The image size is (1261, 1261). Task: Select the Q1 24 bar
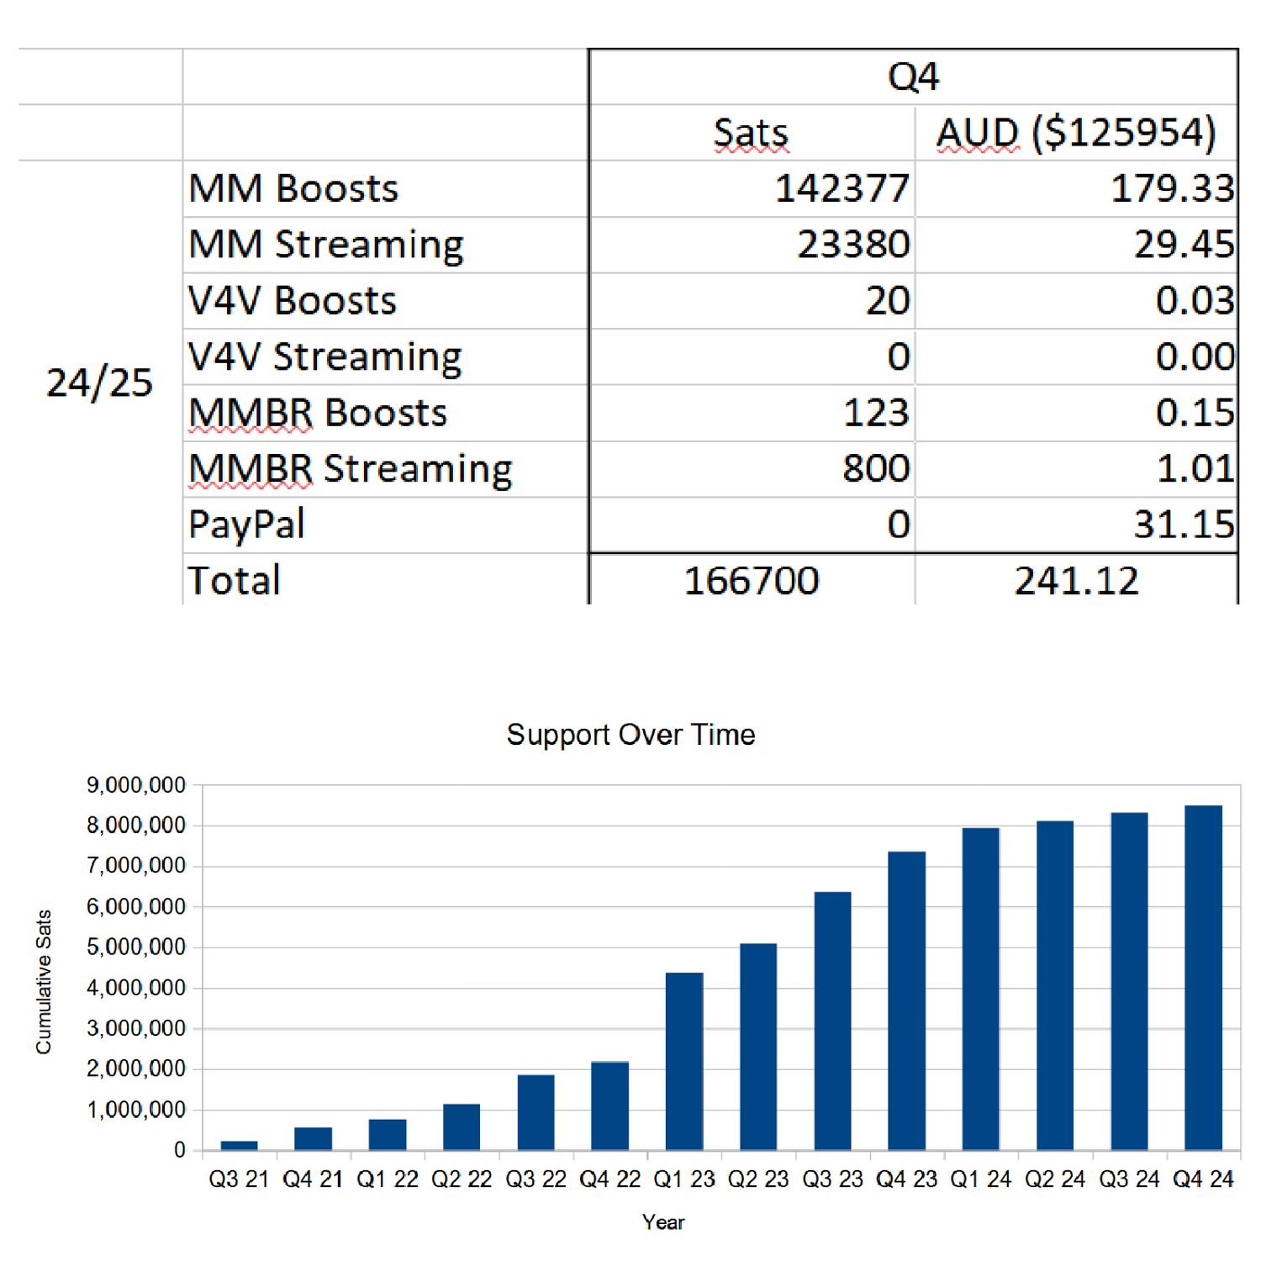(x=981, y=989)
